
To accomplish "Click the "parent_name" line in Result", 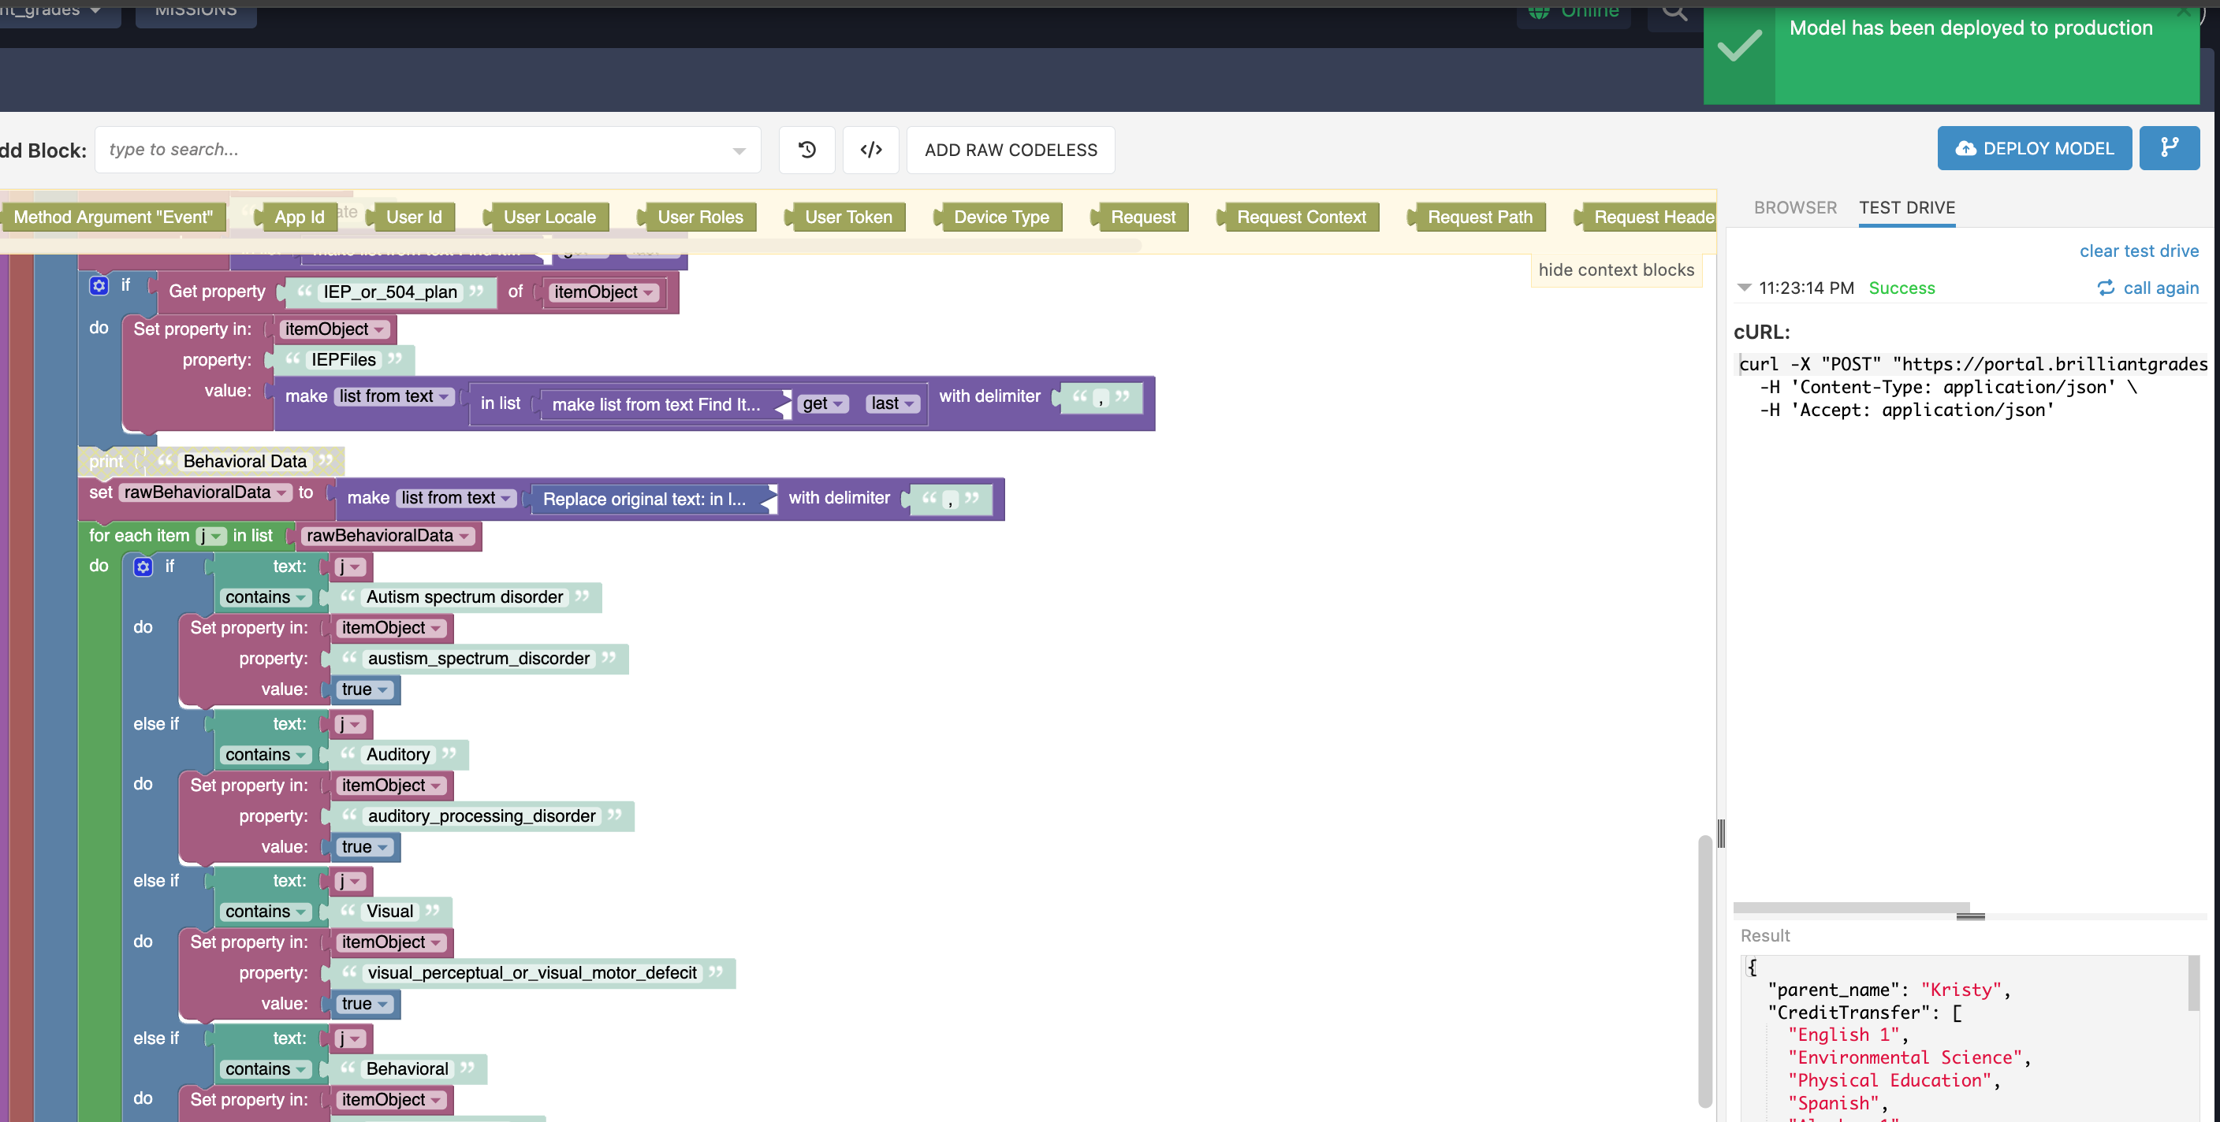I will pyautogui.click(x=1888, y=990).
